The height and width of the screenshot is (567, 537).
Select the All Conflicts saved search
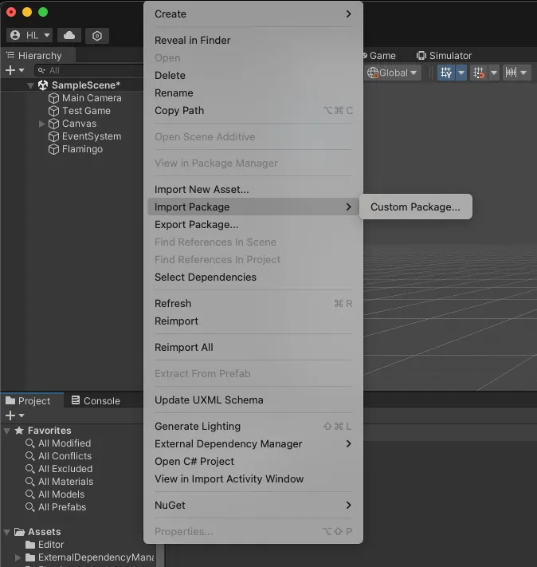point(65,456)
